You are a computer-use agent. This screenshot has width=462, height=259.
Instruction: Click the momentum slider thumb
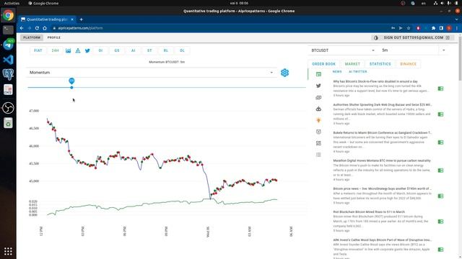(71, 88)
